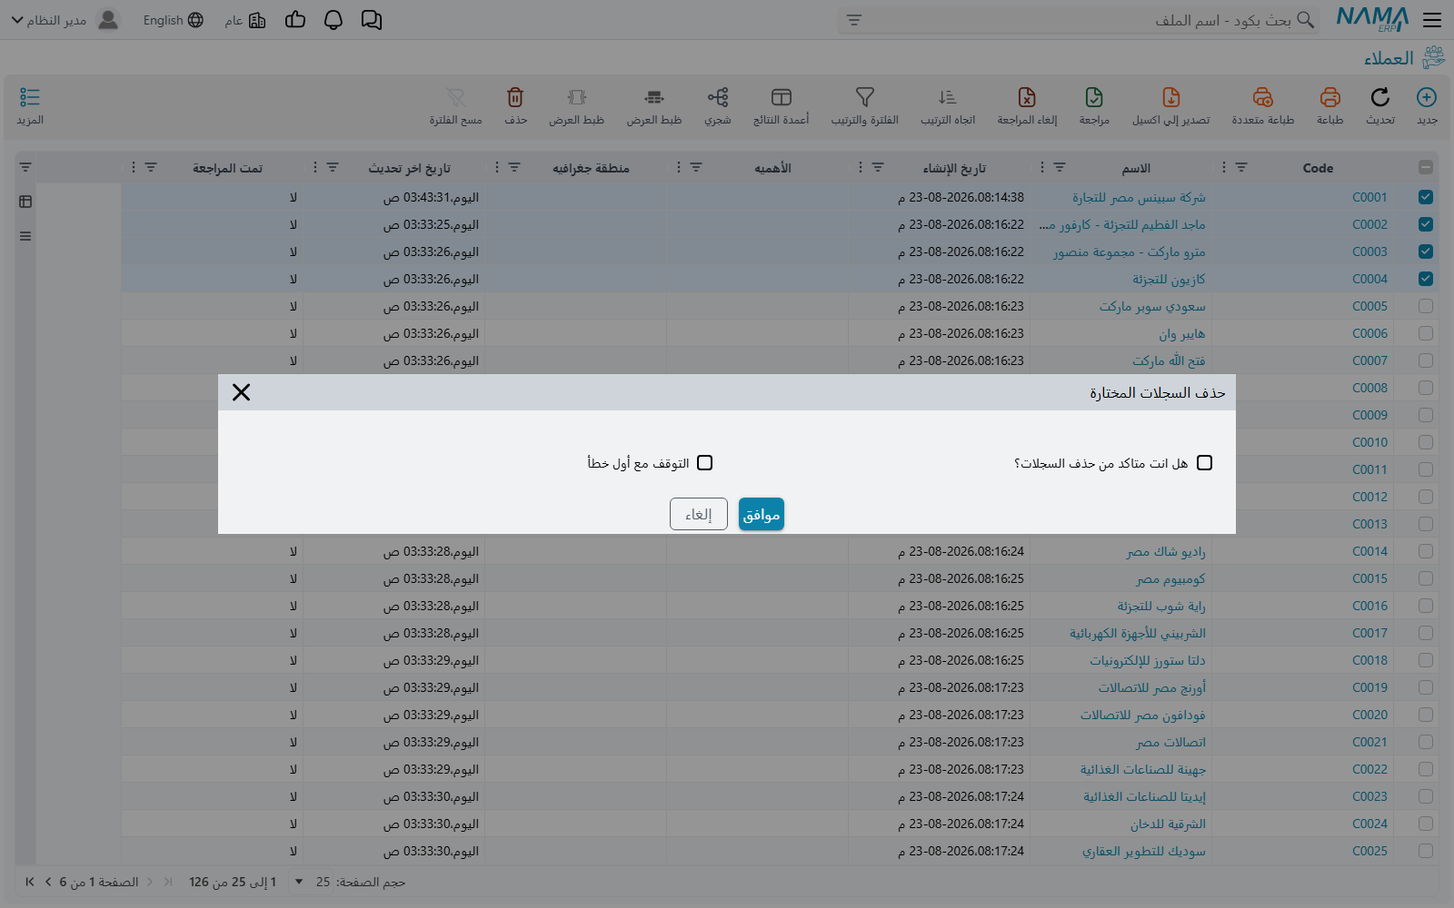Screen dimensions: 1454x908
Task: Click the thumbs-up icon
Action: 295,20
